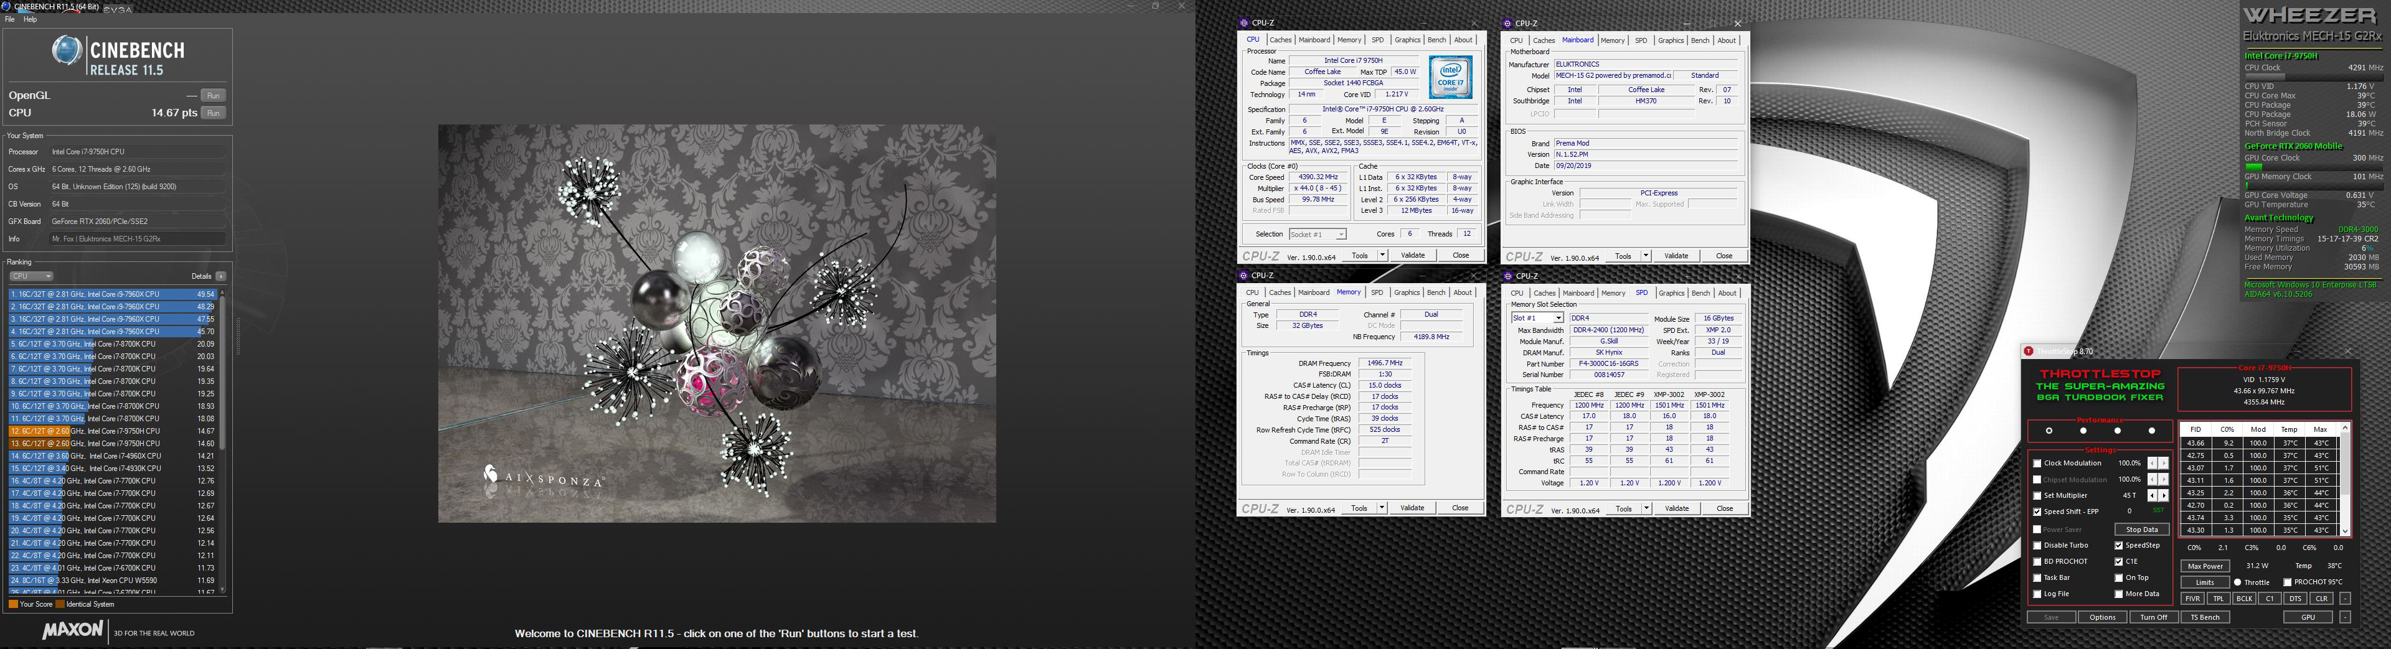Enable the Disable Turbo checkbox
2391x649 pixels.
coord(2037,546)
